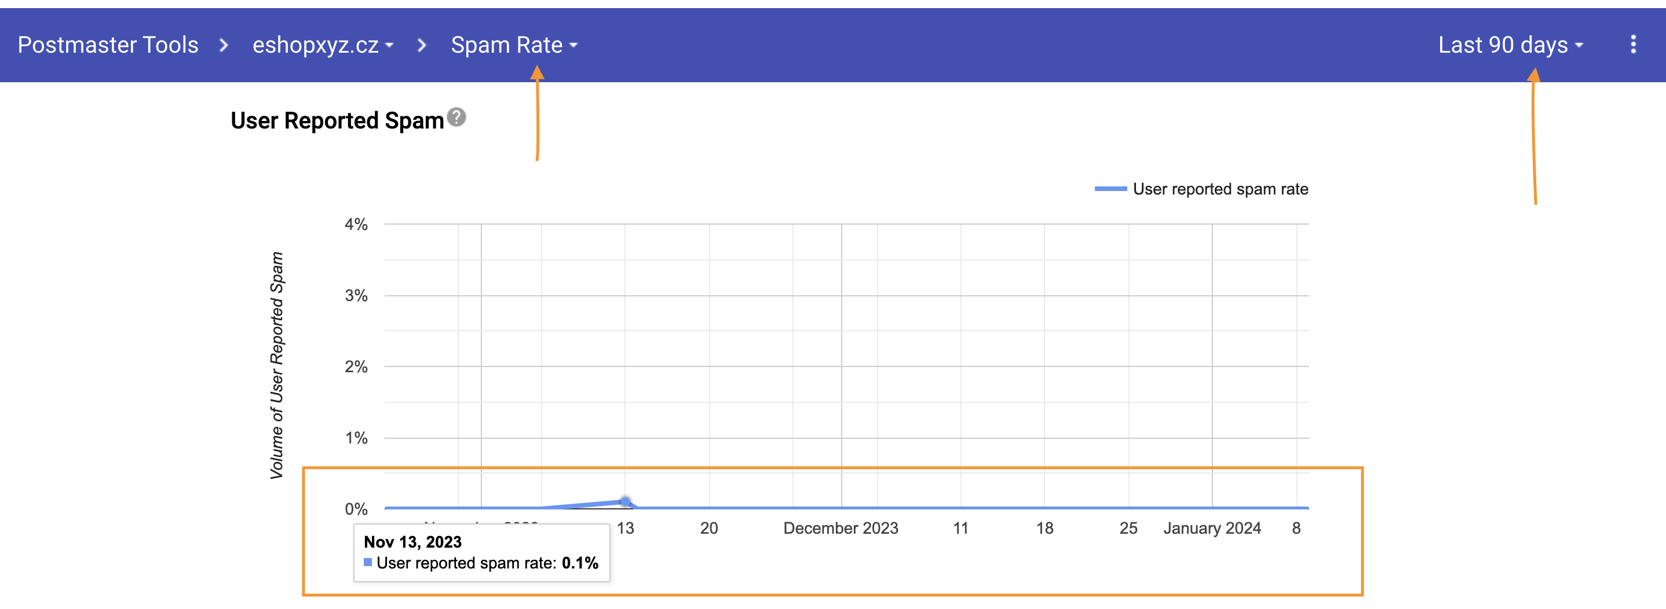Click the 4% y-axis label
Screen dimensions: 1666x609
[356, 225]
